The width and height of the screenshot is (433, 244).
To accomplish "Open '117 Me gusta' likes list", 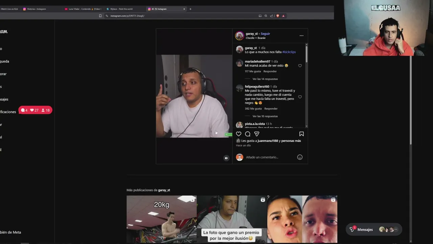I will click(253, 72).
